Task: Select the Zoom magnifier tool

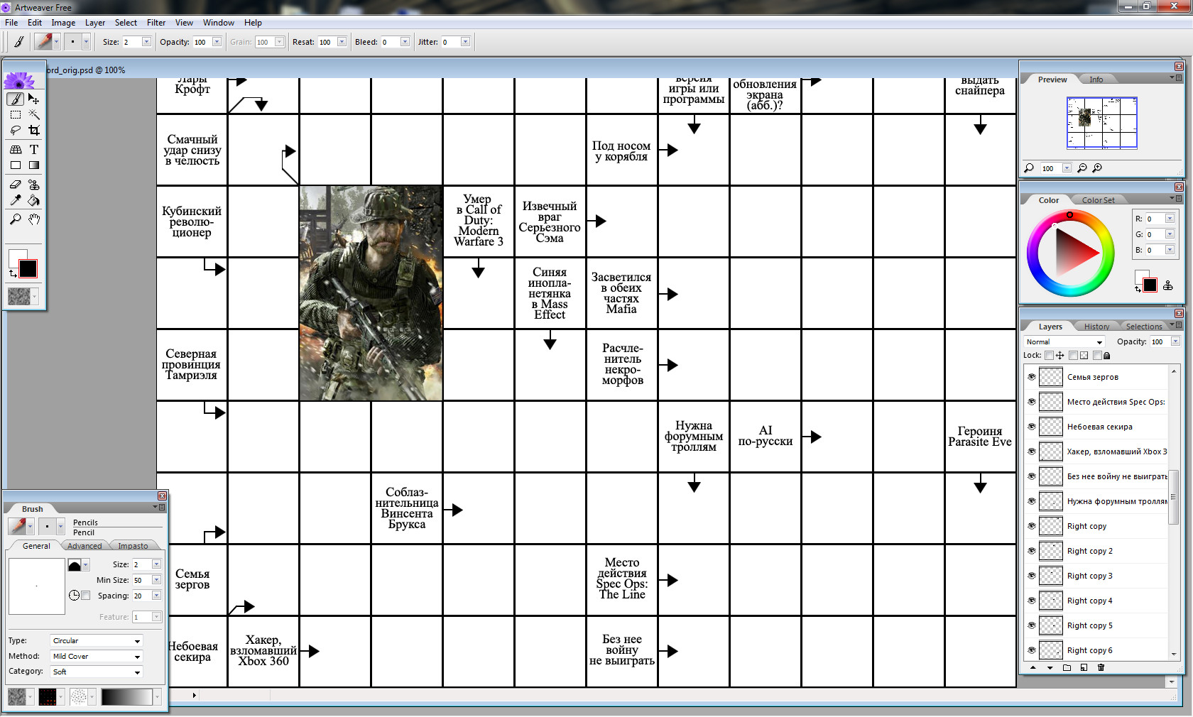Action: [16, 219]
